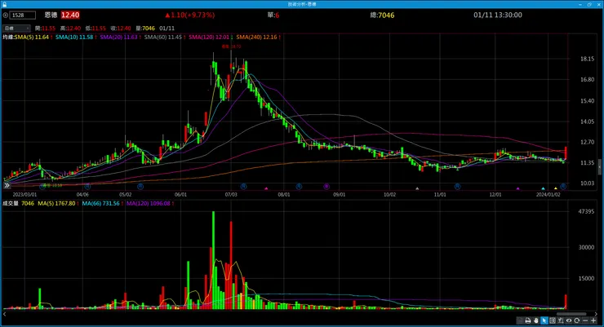Click the right scroll arrow under volume chart
Image resolution: width=604 pixels, height=327 pixels.
(597, 314)
